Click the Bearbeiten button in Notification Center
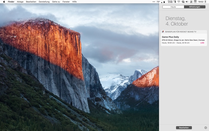 (184, 128)
